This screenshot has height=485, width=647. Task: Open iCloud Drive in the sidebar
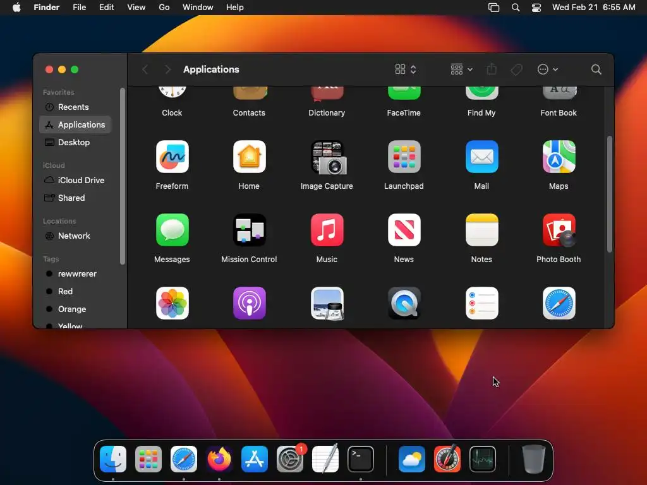[x=75, y=180]
